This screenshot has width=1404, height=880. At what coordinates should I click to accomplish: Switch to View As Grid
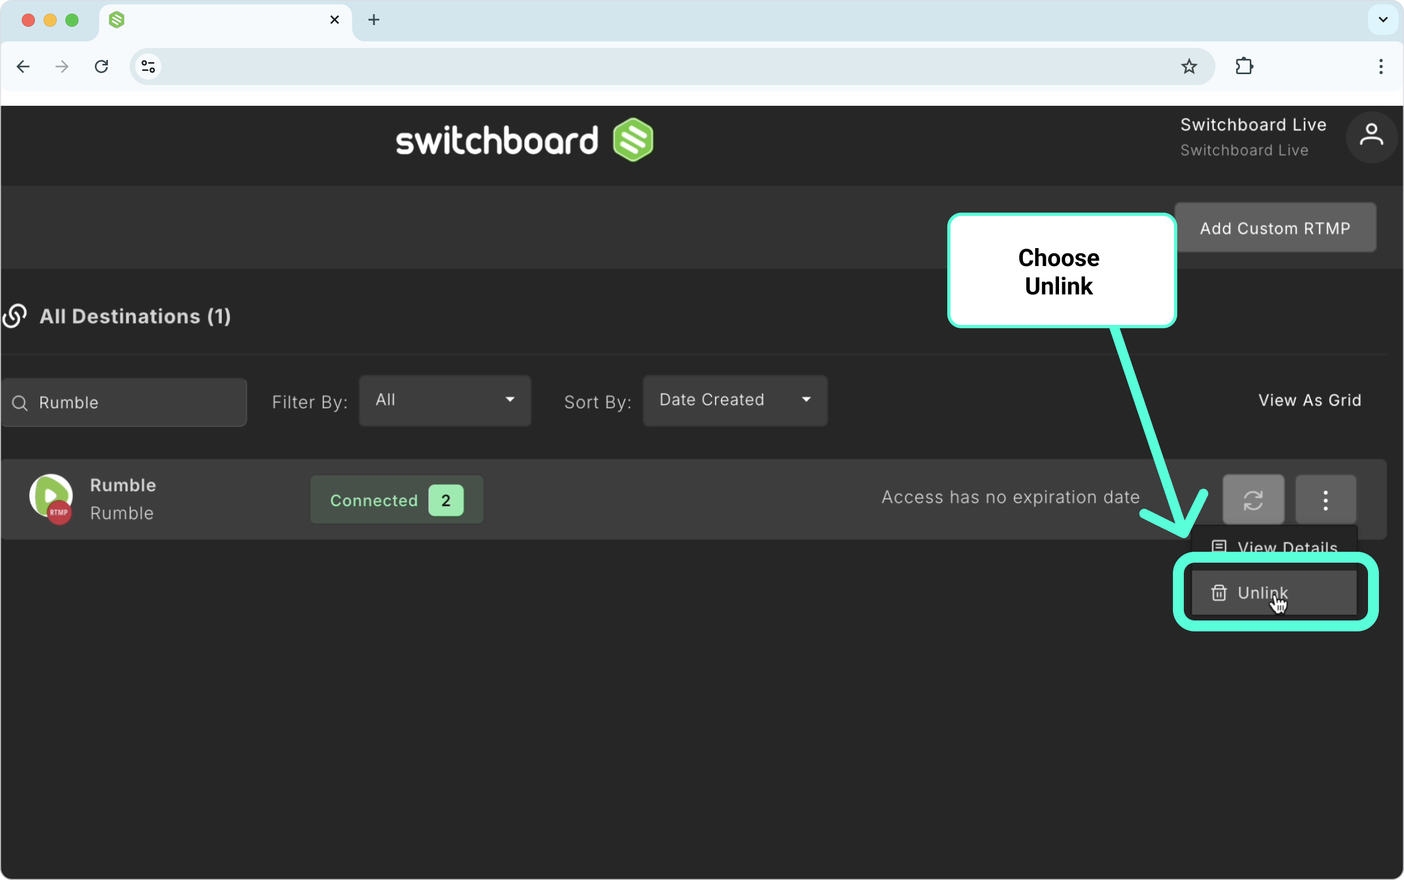(1310, 400)
